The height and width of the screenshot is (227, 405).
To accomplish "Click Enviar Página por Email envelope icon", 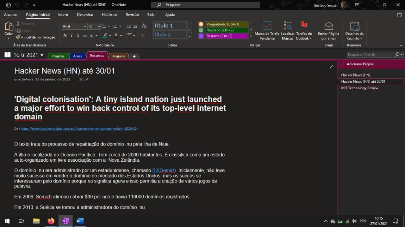I will pyautogui.click(x=329, y=26).
